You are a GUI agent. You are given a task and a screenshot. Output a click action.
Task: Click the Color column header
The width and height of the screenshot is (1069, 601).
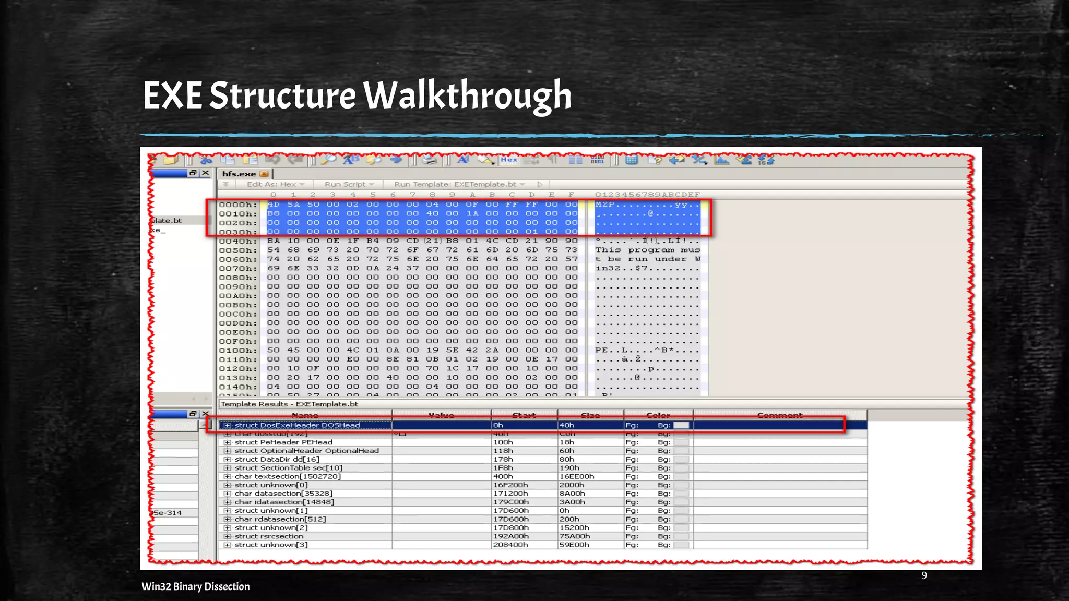[x=658, y=415]
